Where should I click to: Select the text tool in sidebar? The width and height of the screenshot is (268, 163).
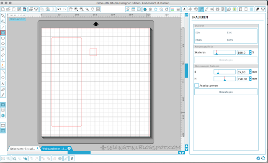3,84
